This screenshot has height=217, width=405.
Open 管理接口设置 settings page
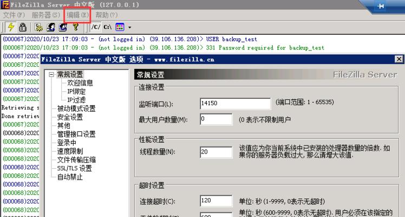tap(76, 134)
